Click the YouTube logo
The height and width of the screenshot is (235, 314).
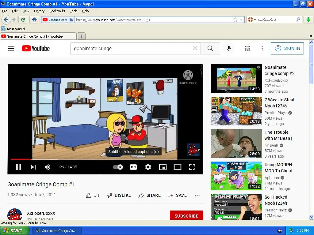36,48
